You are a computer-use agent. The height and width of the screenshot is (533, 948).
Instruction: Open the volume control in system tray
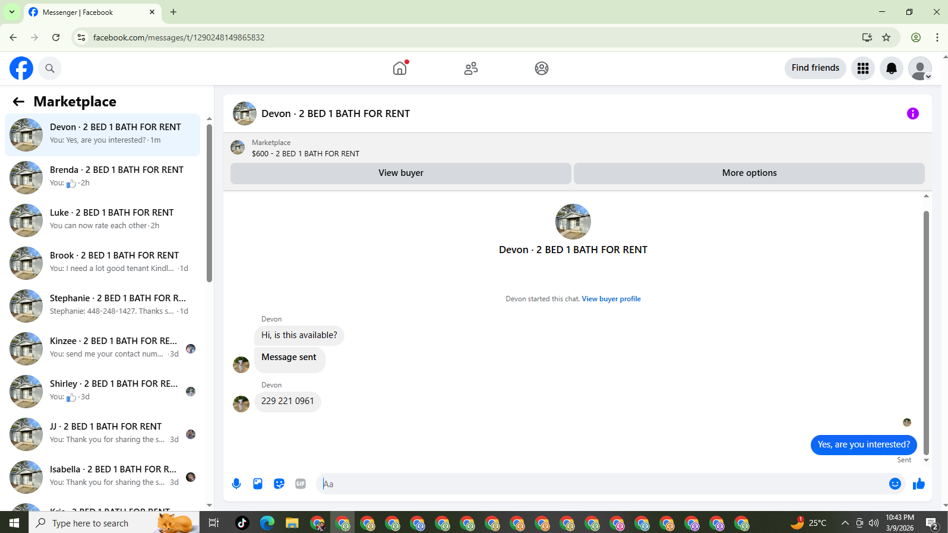pos(874,523)
